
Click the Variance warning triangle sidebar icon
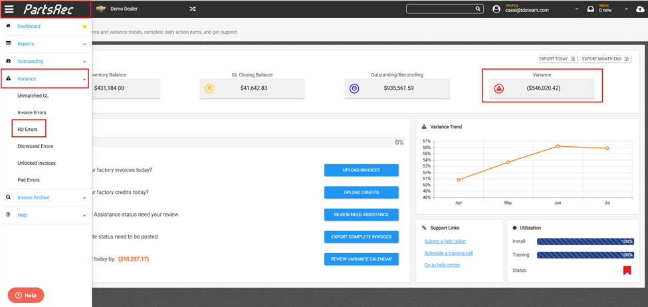click(x=8, y=78)
